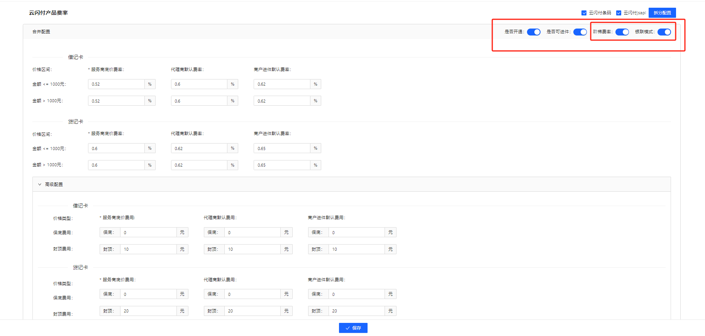Click the 拆分配置 button

click(x=662, y=13)
